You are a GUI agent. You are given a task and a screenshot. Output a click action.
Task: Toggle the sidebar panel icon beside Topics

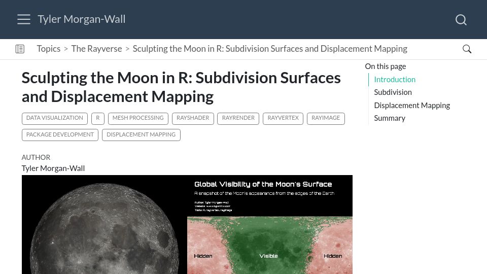pos(20,49)
